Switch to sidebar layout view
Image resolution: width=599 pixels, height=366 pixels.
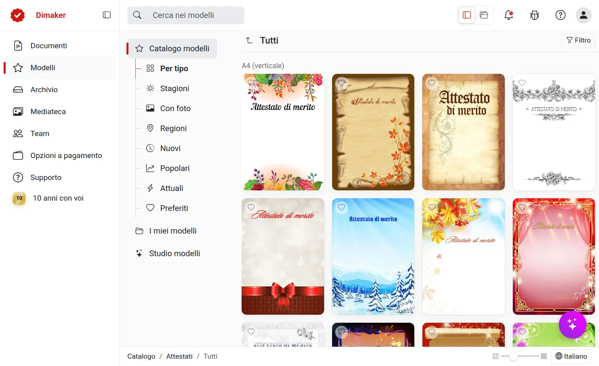click(x=467, y=15)
